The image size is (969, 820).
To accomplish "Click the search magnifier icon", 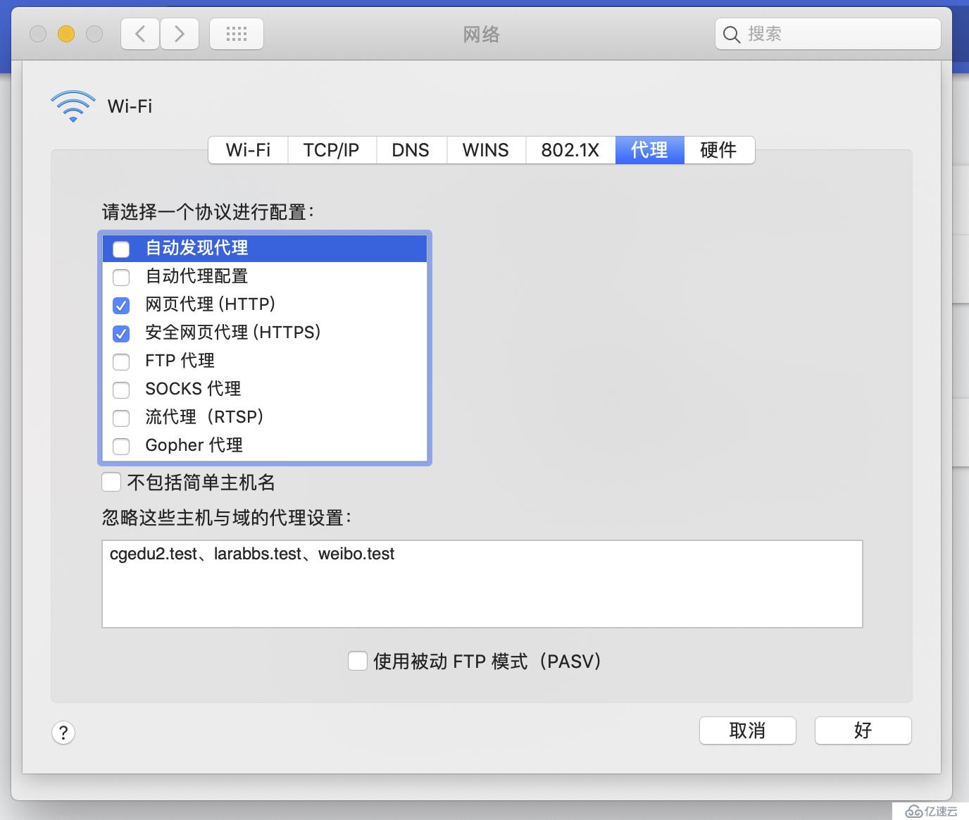I will pos(732,35).
